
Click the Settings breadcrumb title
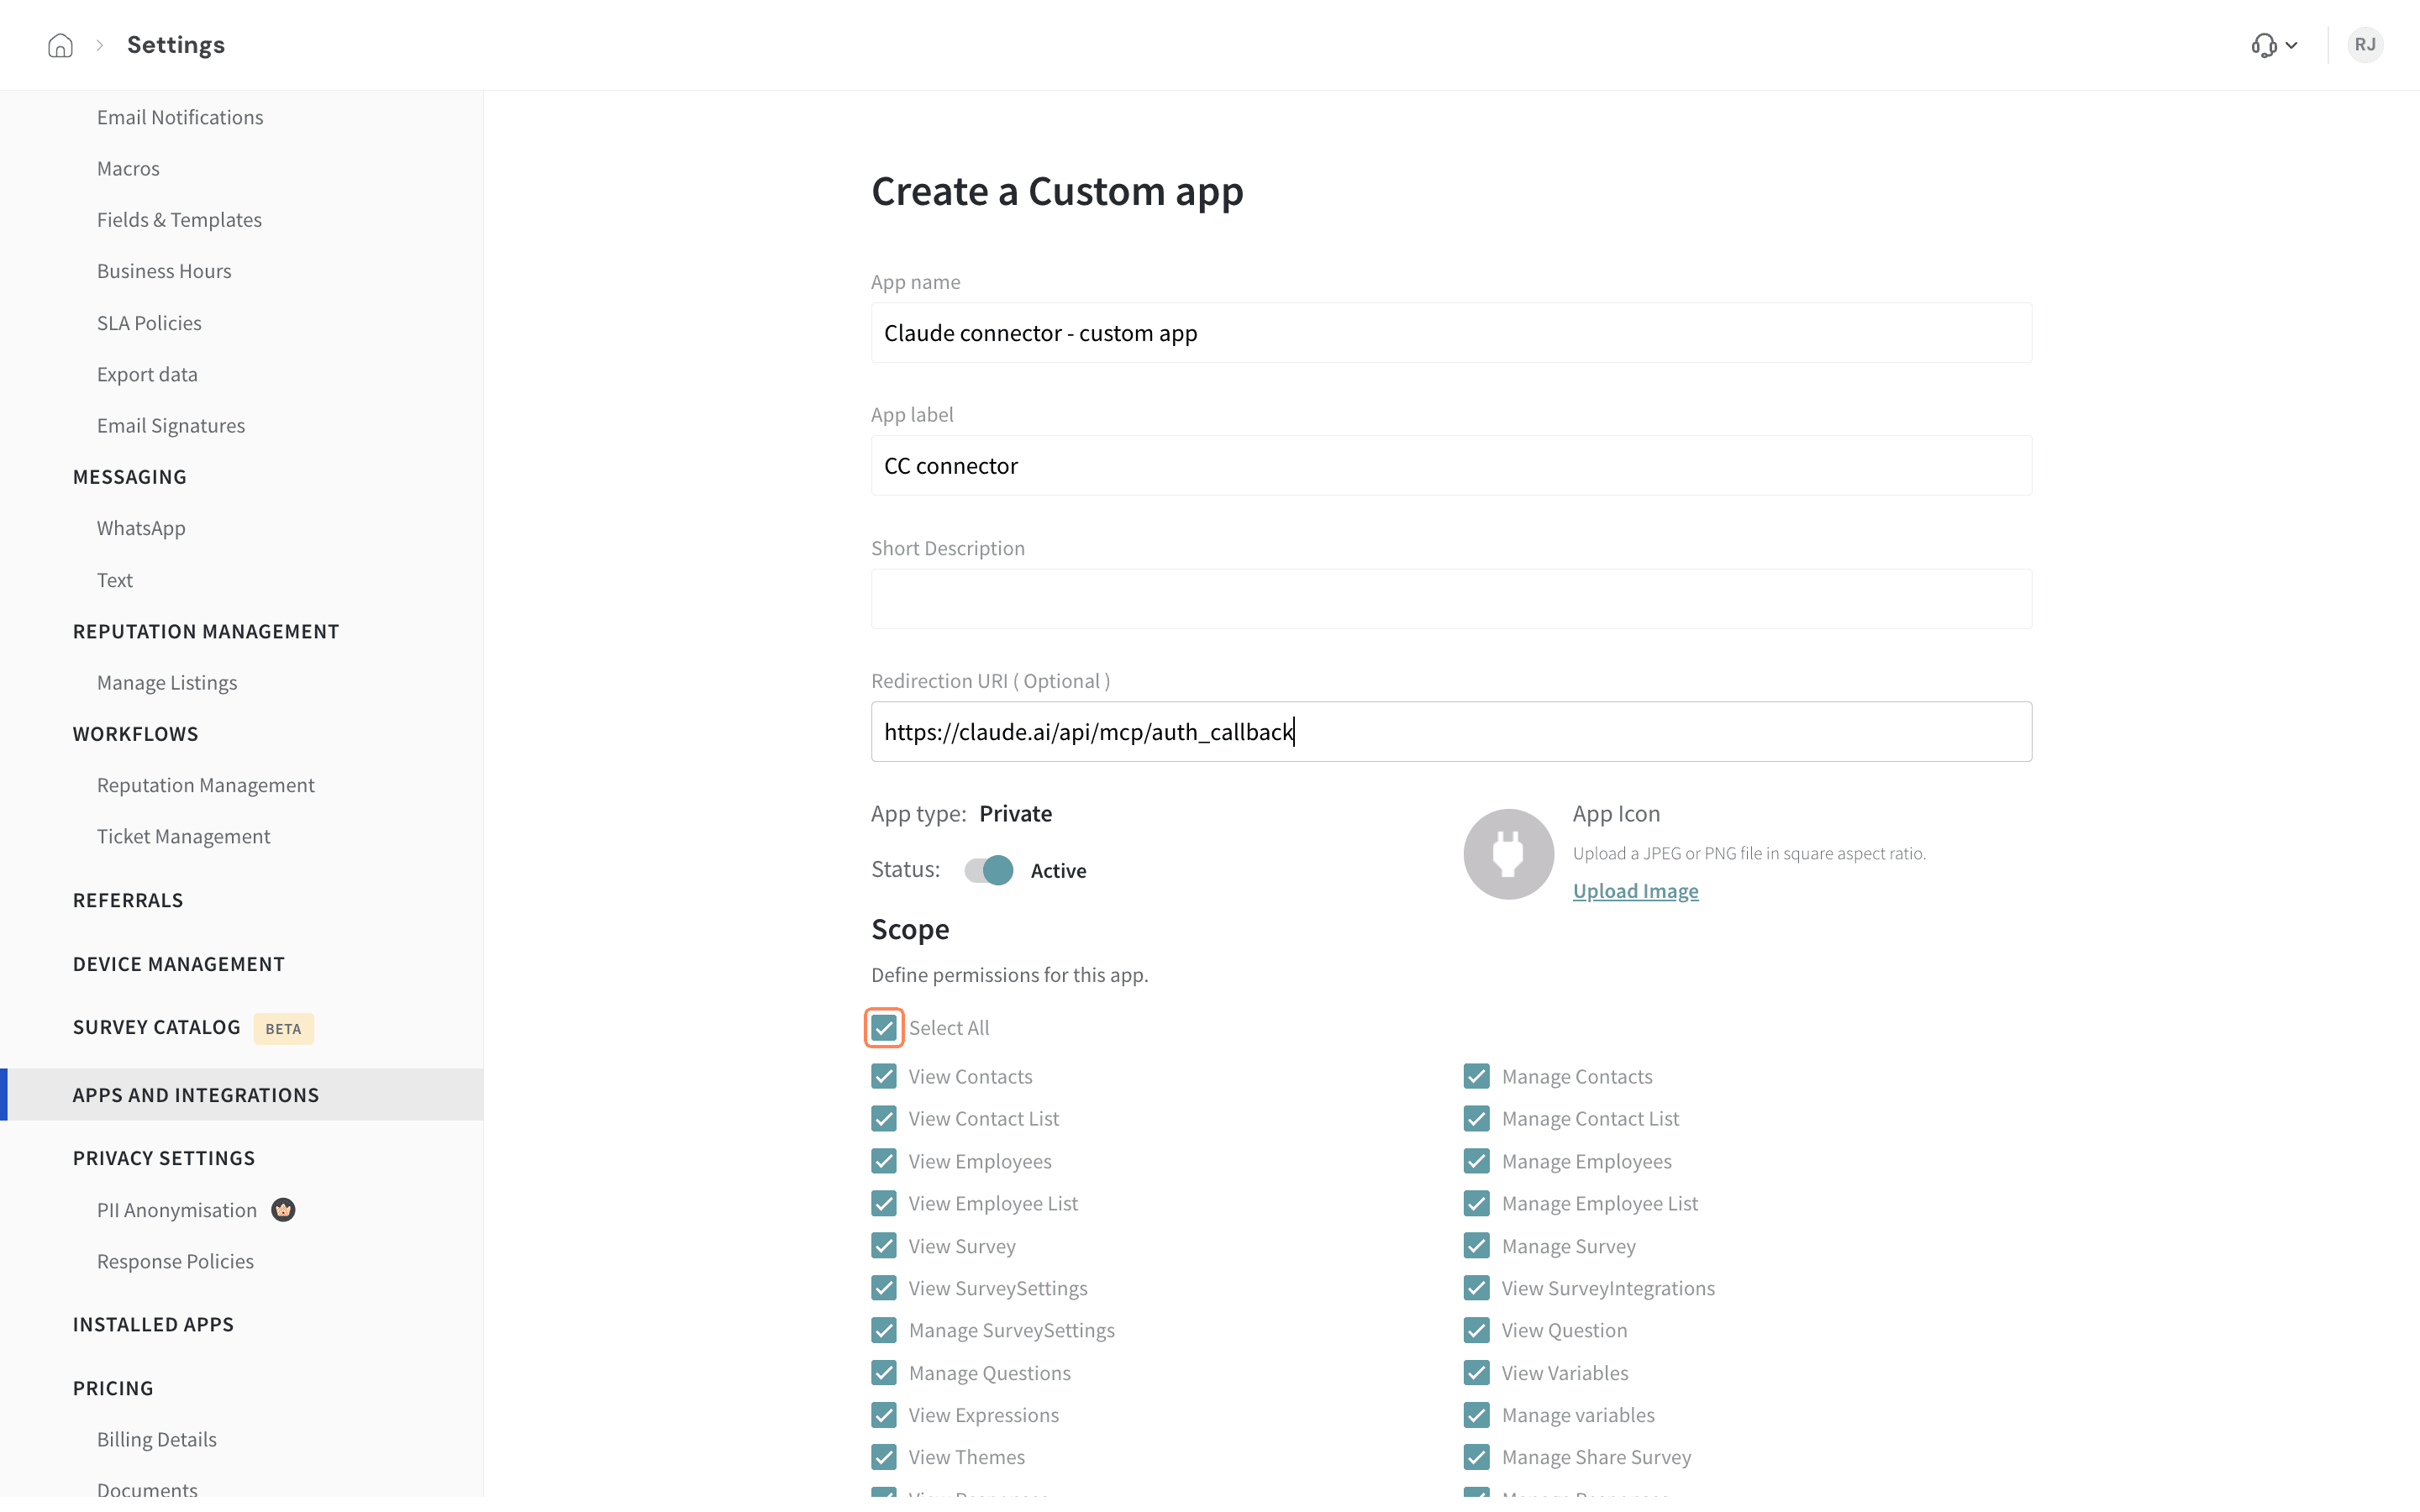(176, 45)
